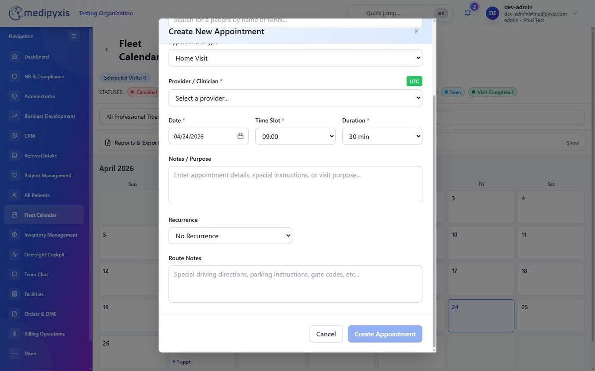Click the Visit Completed status chip
The height and width of the screenshot is (371, 595).
coord(493,92)
